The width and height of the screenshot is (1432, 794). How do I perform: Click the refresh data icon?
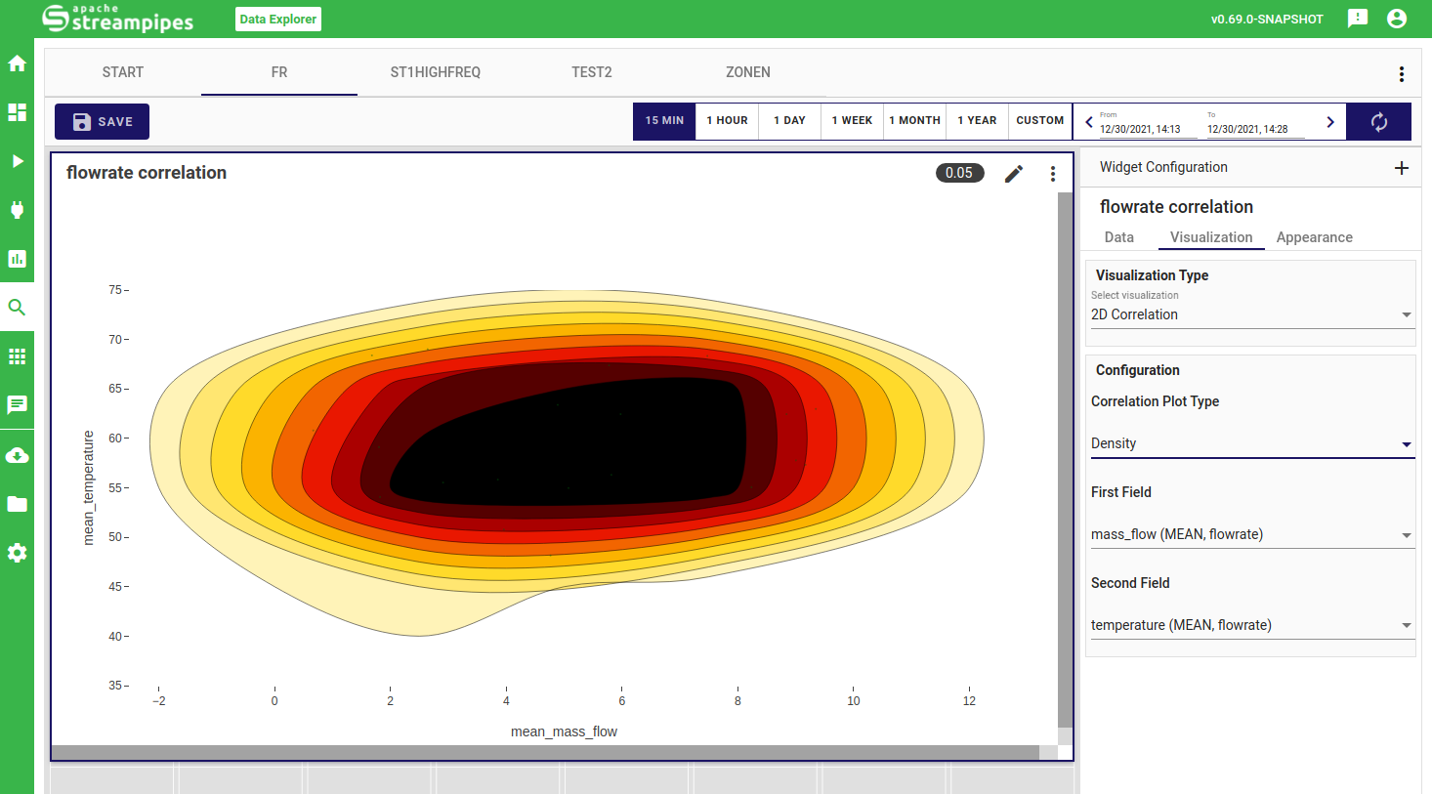click(x=1378, y=121)
